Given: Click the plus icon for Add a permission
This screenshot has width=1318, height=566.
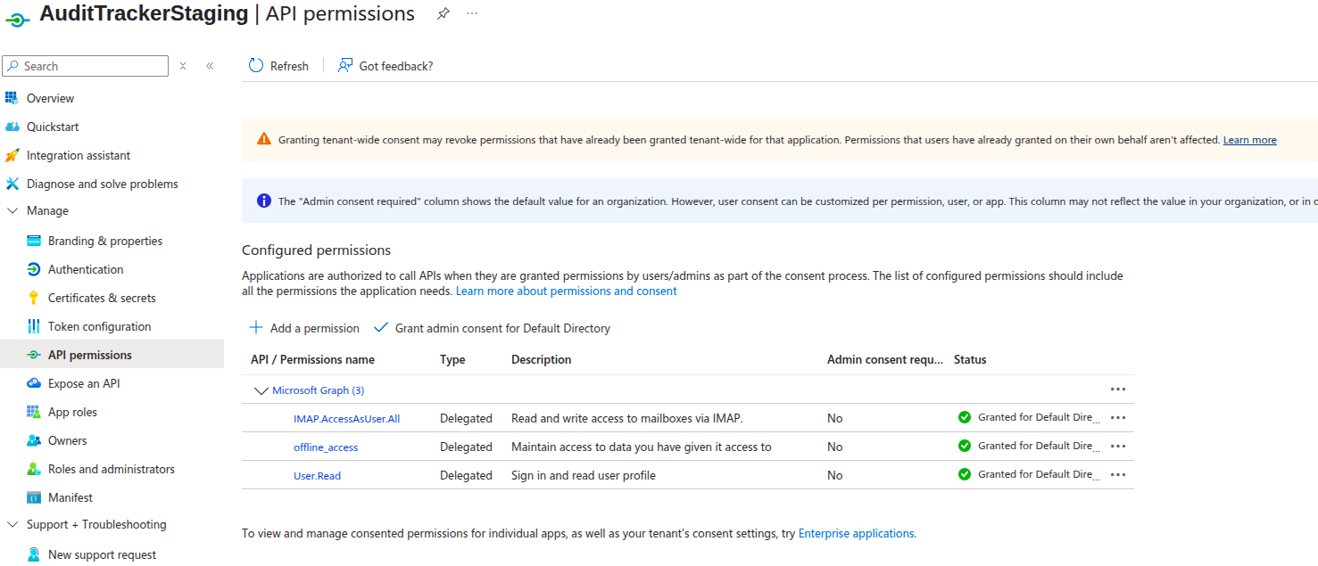Looking at the screenshot, I should click(256, 328).
